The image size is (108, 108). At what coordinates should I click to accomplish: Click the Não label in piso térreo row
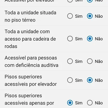pos(99,16)
